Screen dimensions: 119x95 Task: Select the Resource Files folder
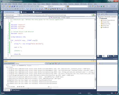point(105,24)
